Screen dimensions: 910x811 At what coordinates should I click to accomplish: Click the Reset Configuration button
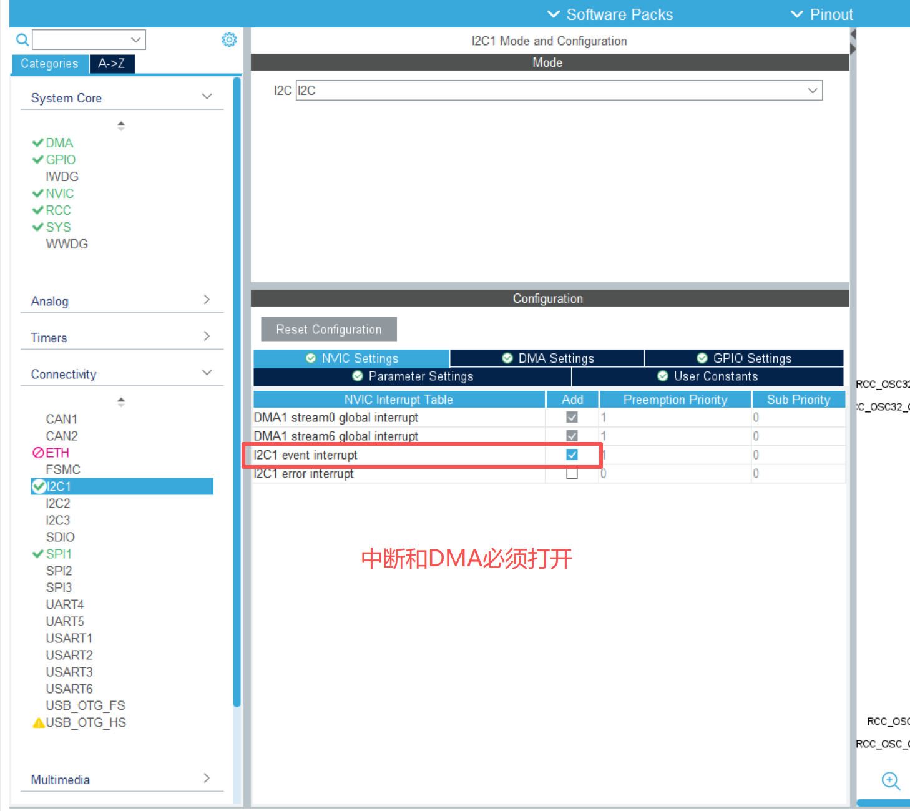coord(329,330)
